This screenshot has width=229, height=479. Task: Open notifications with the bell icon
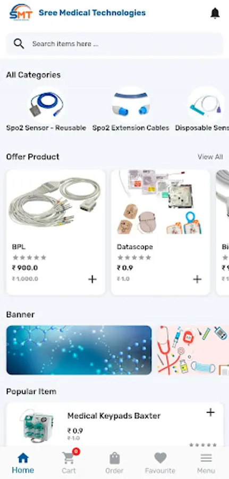click(215, 13)
